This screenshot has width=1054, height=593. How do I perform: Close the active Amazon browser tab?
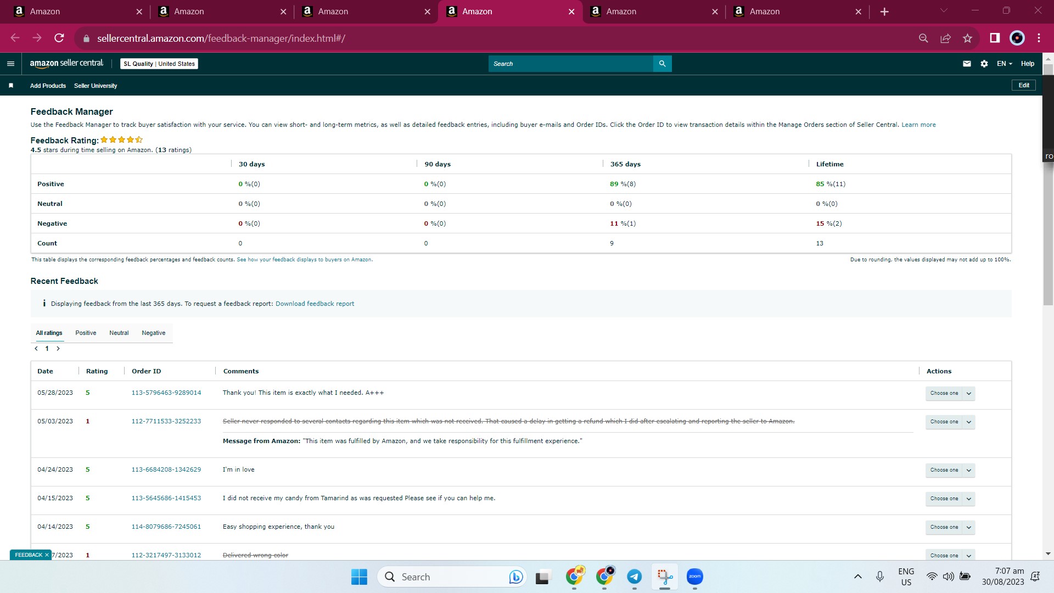[x=571, y=12]
